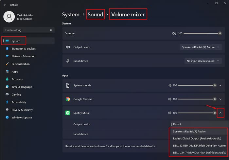Click the Sound breadcrumb link
The height and width of the screenshot is (160, 229).
(x=95, y=14)
